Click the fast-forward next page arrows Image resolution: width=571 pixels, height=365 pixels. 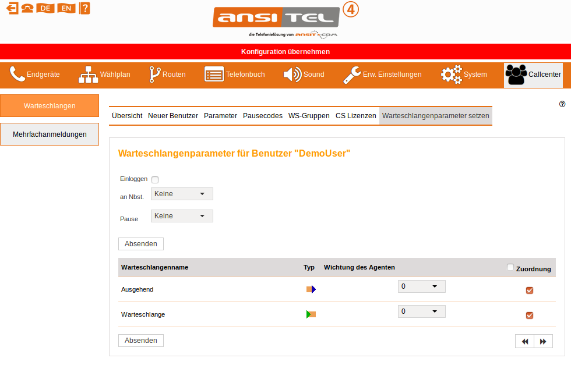(x=543, y=342)
